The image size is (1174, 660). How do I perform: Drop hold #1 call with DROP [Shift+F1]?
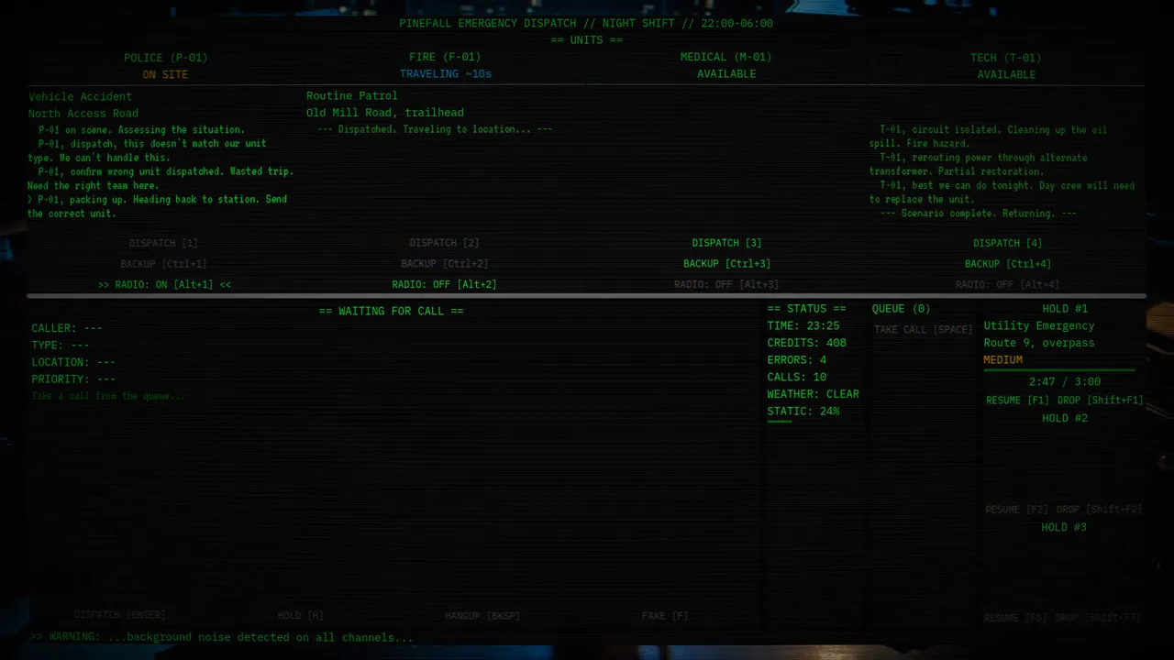click(1100, 401)
